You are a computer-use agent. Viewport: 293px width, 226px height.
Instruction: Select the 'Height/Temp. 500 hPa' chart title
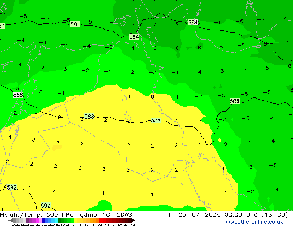[37, 215]
